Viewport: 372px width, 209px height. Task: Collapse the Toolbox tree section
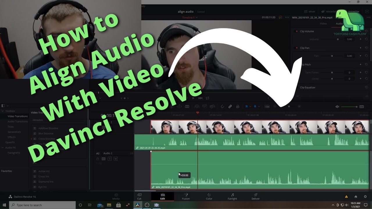[3, 111]
